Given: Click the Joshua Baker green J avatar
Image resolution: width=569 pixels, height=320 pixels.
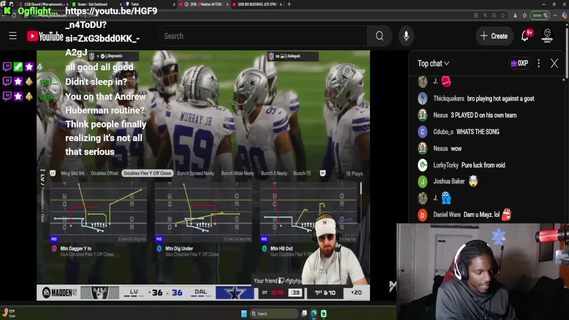Looking at the screenshot, I should 422,181.
